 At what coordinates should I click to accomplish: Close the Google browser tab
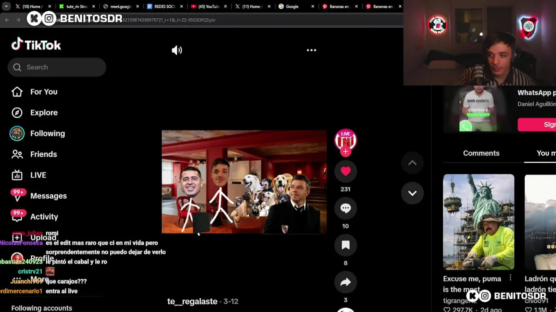pyautogui.click(x=312, y=6)
